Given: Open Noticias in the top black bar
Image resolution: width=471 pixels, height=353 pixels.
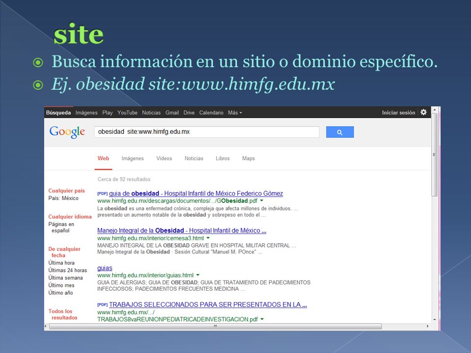Looking at the screenshot, I should tap(151, 113).
